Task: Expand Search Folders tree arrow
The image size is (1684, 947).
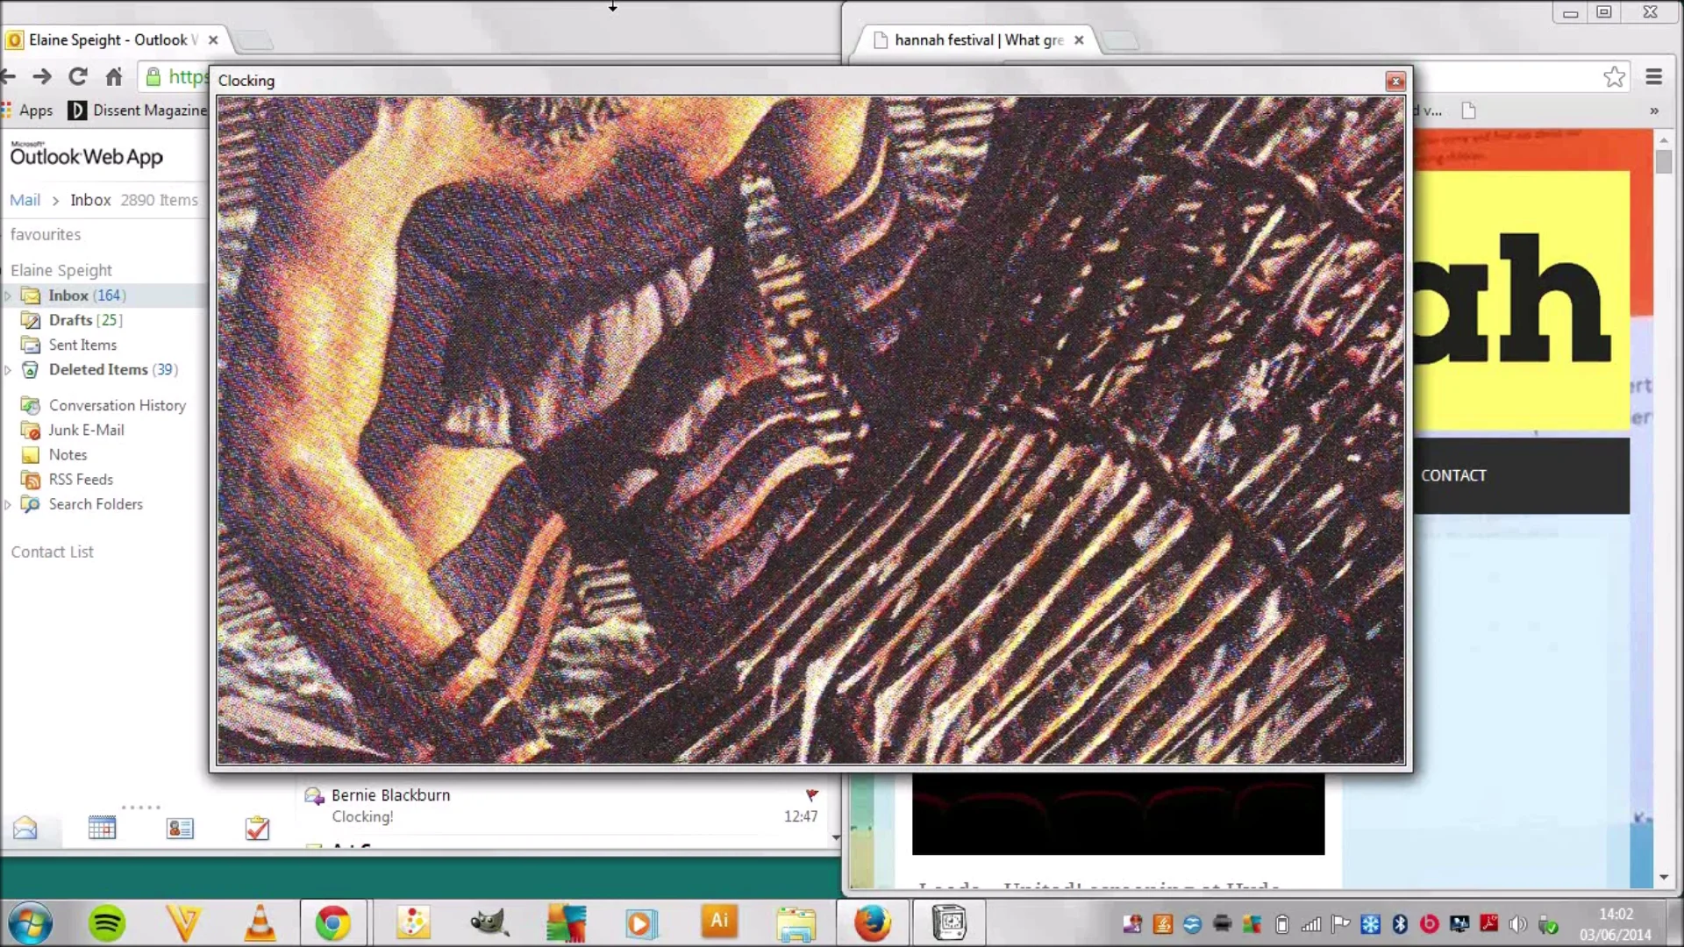Action: coord(8,504)
